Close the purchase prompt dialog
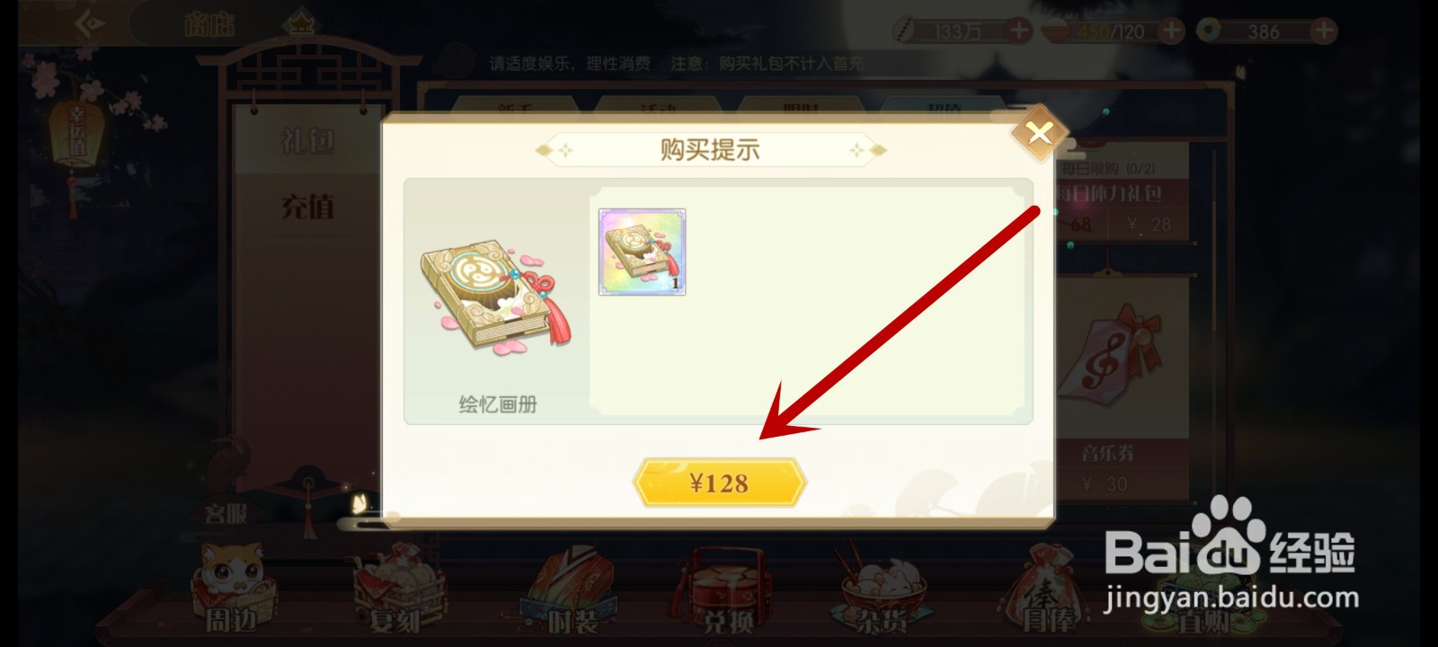 [1039, 134]
